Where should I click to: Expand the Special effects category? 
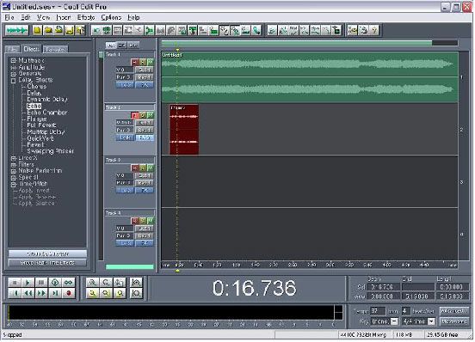pyautogui.click(x=13, y=178)
